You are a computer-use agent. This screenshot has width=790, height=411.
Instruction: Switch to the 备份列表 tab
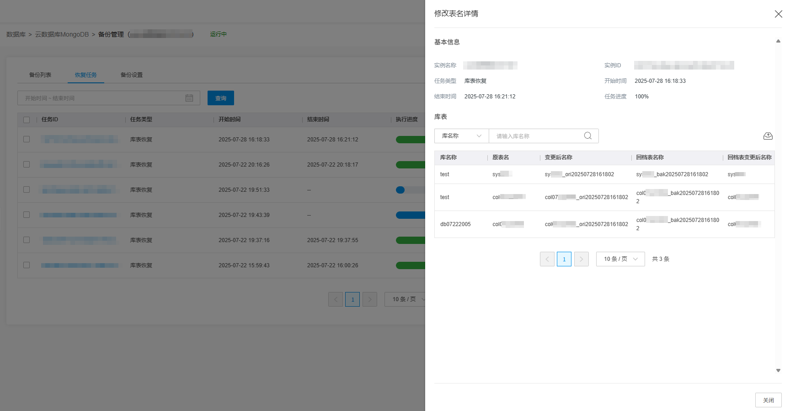pos(40,75)
